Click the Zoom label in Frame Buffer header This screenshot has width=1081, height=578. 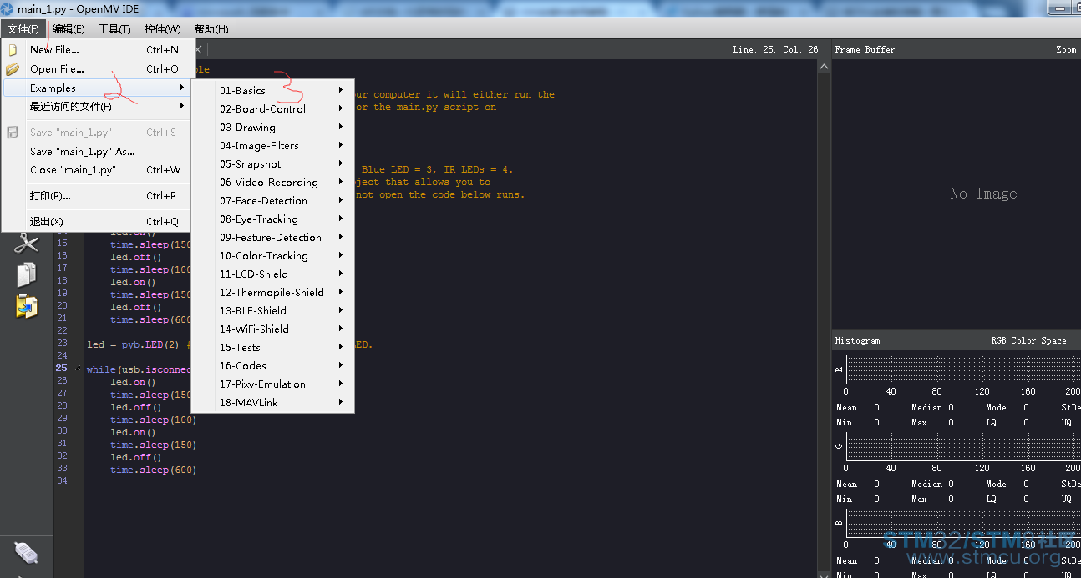point(1067,50)
